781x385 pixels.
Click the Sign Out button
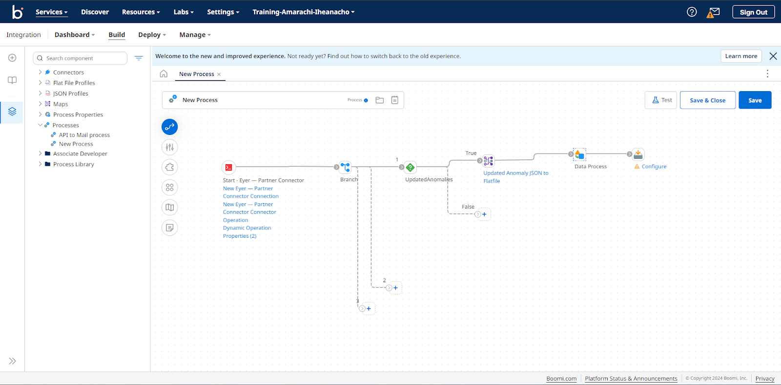point(754,12)
